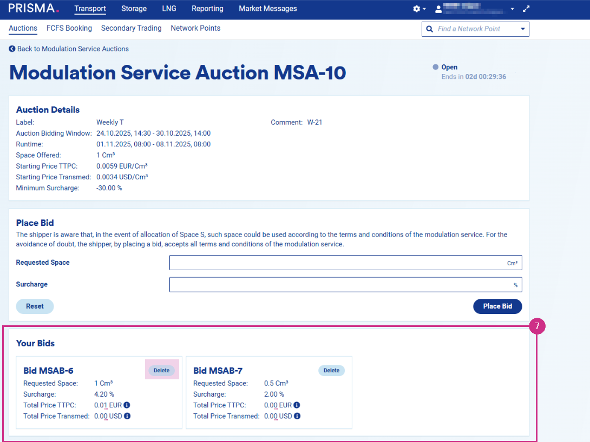This screenshot has height=442, width=590.
Task: Open the settings gear menu
Action: tap(417, 9)
